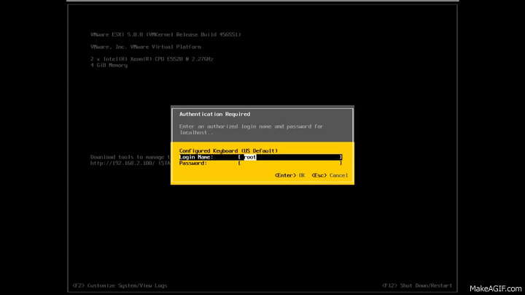Image resolution: width=525 pixels, height=295 pixels.
Task: Select <F2> Customize System/View Logs
Action: tap(120, 285)
